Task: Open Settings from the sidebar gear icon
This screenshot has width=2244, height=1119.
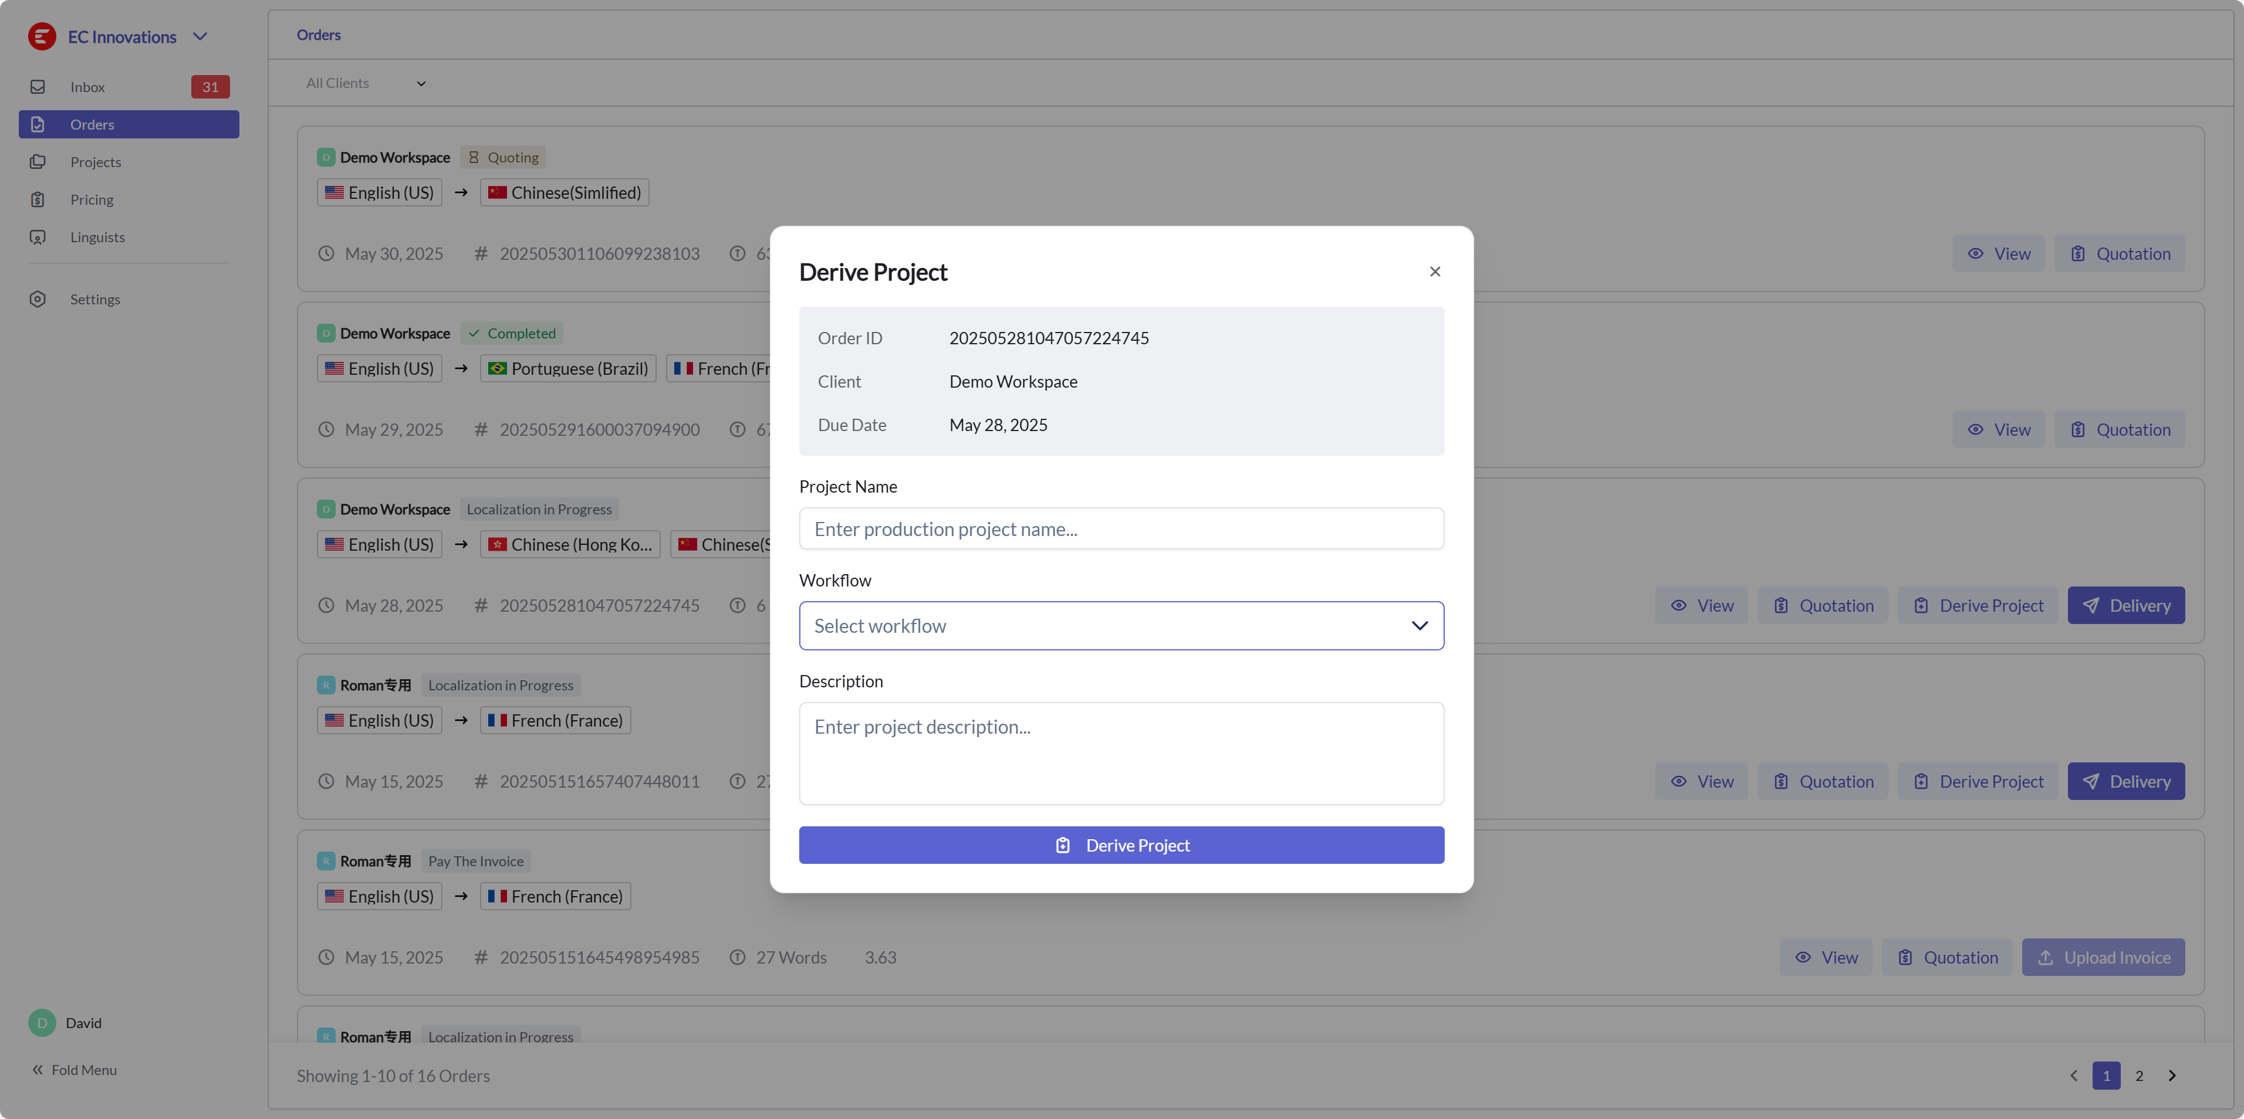Action: tap(38, 299)
